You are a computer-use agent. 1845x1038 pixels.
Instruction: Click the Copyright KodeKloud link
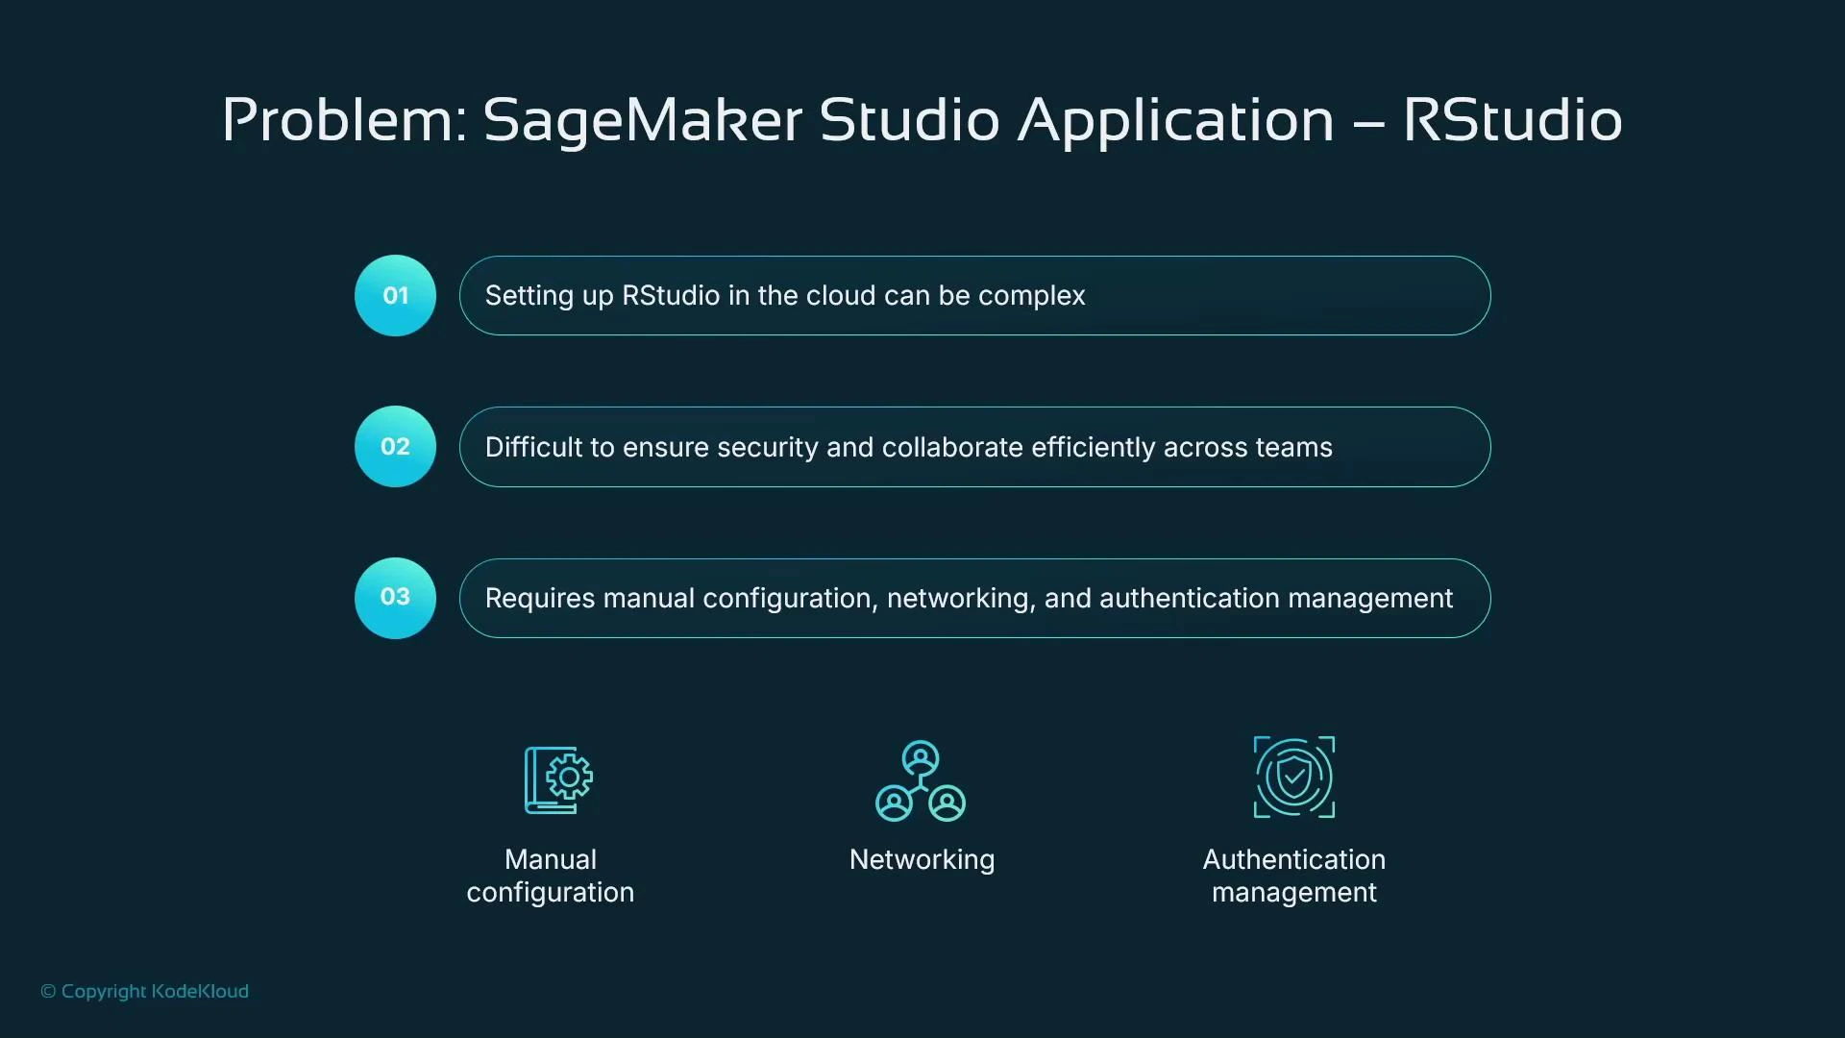point(144,991)
